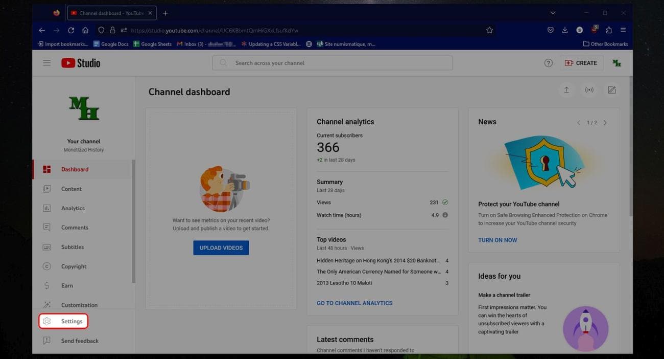Click the UPLOAD VIDEOS button

[x=221, y=248]
